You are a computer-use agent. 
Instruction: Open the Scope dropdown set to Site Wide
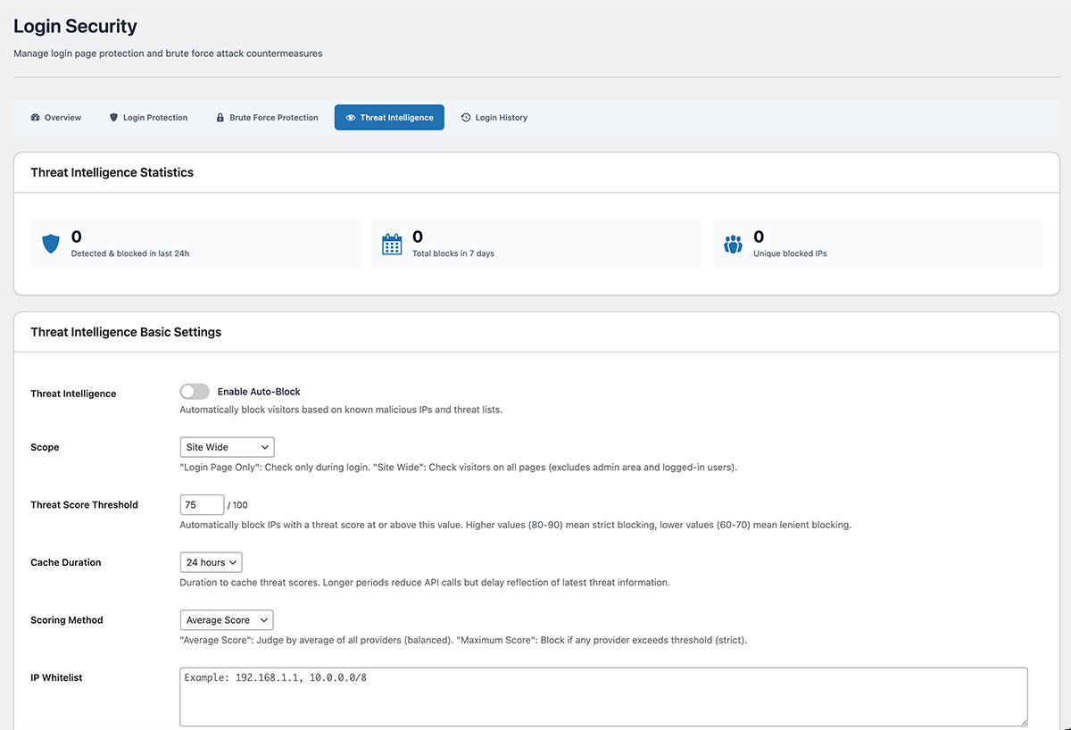pos(227,447)
